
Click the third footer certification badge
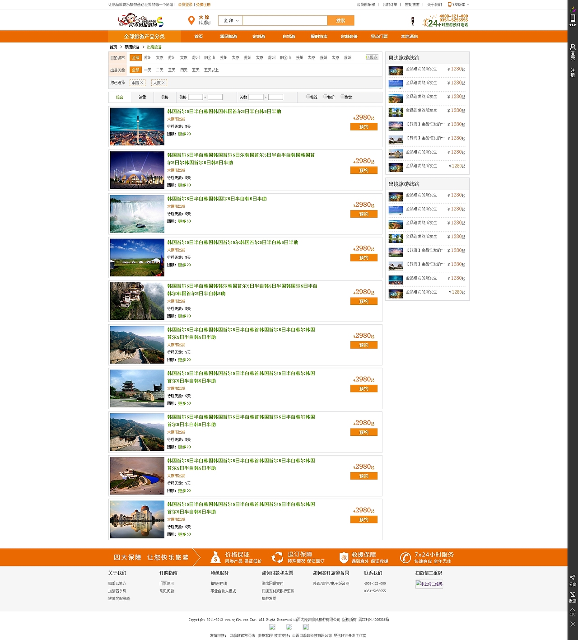click(306, 627)
